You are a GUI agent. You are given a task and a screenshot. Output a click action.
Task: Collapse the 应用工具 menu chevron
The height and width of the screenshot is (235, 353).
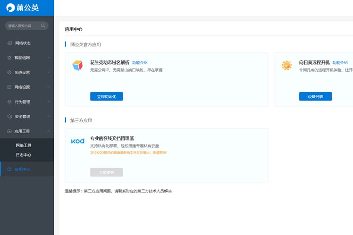pyautogui.click(x=49, y=131)
